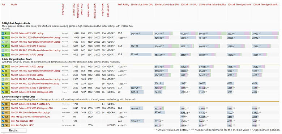Screen dimensions: 282x134
Task: Toggle checkbox for RTX 500 Ada Generation Laptop
Action: [x=3, y=112]
